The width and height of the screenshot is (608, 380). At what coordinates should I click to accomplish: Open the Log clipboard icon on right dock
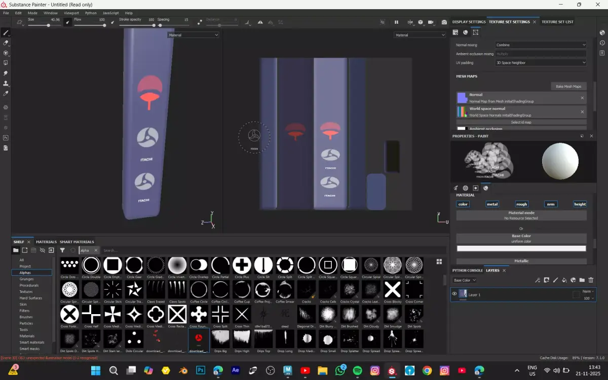click(x=602, y=53)
